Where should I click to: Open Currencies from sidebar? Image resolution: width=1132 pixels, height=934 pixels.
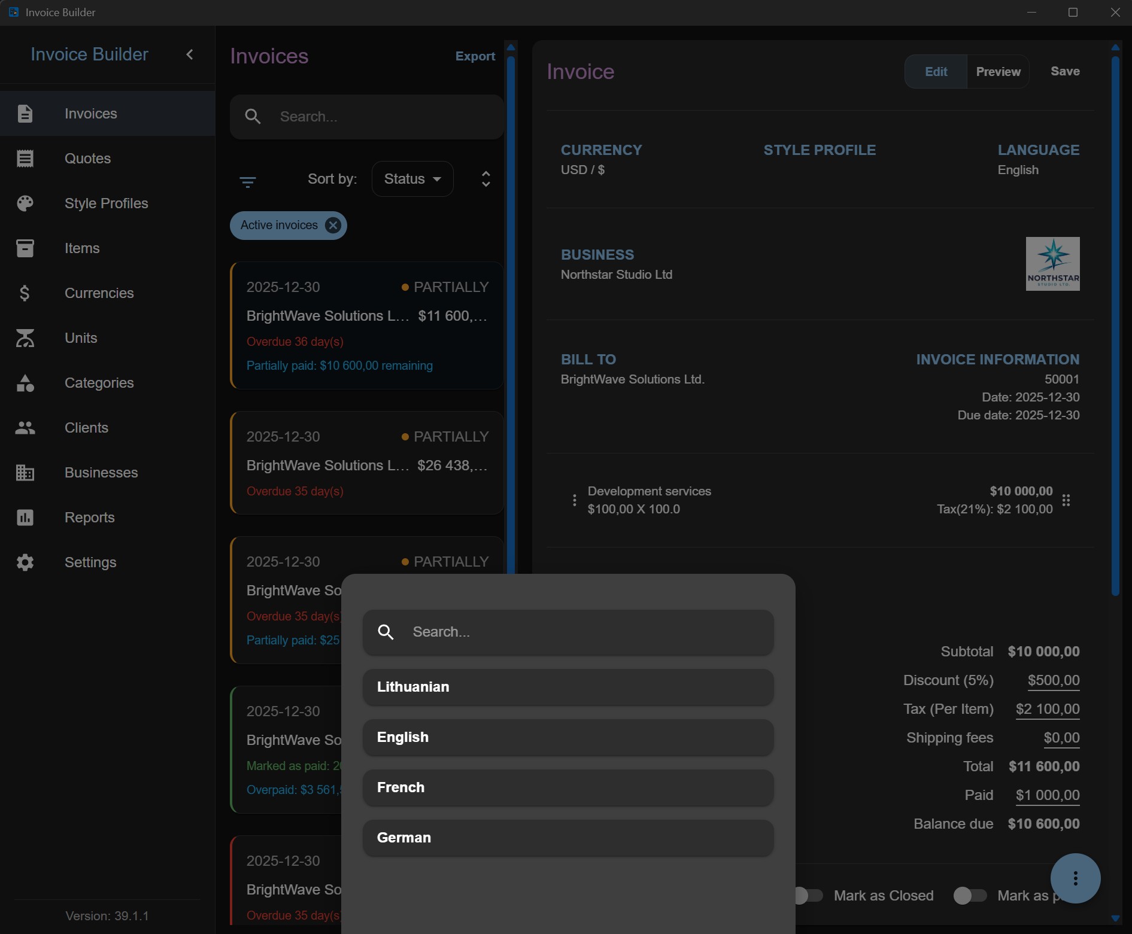[x=108, y=293]
